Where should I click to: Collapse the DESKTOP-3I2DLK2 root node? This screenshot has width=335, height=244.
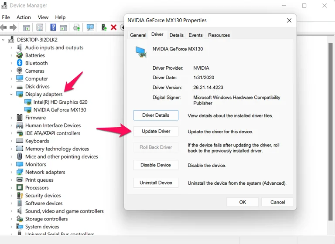point(3,40)
